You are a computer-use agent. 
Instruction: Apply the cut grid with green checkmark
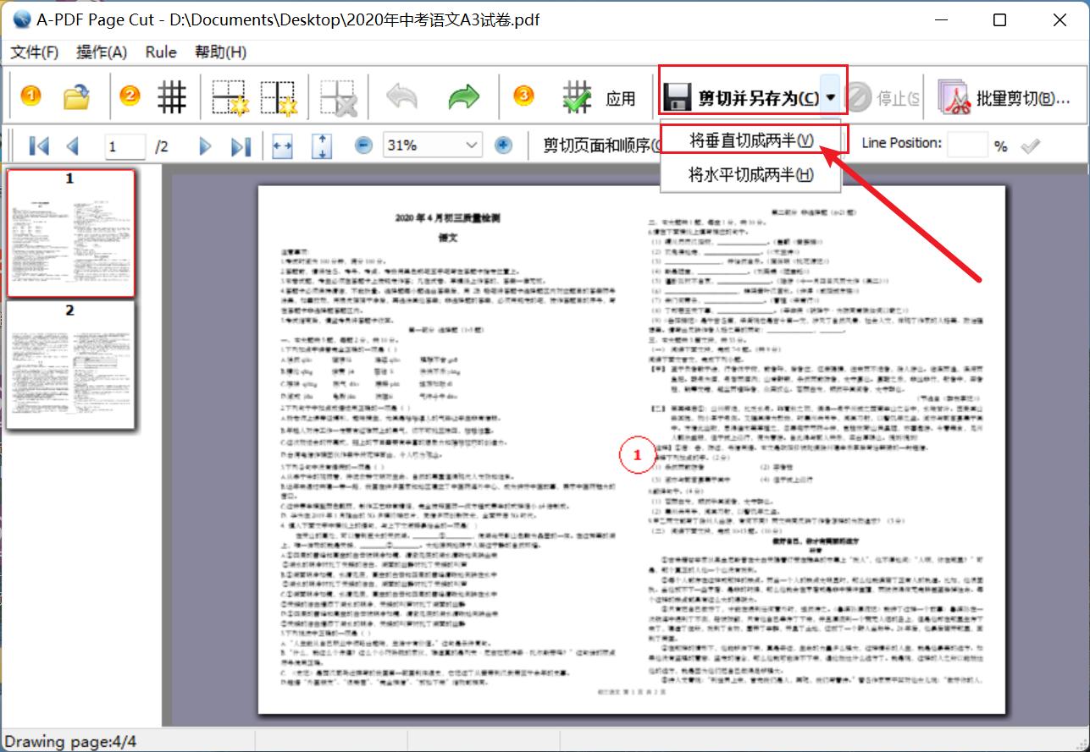[x=579, y=96]
